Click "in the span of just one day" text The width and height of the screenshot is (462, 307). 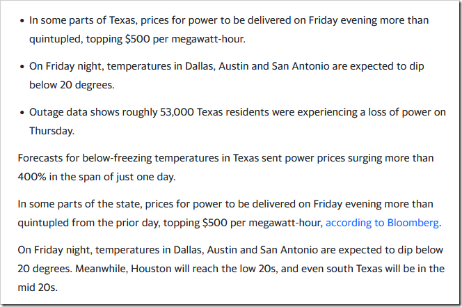[115, 177]
